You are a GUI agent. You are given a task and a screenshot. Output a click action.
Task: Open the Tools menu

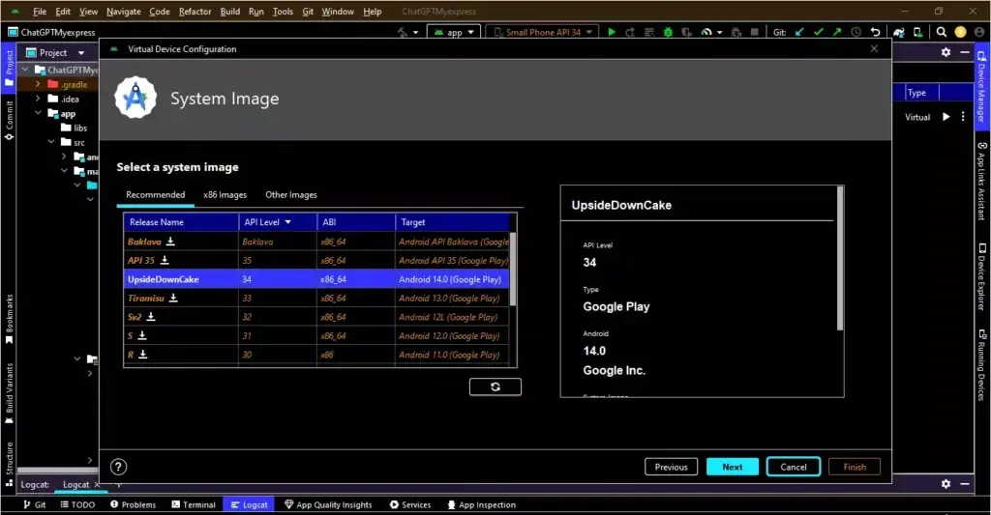point(283,12)
